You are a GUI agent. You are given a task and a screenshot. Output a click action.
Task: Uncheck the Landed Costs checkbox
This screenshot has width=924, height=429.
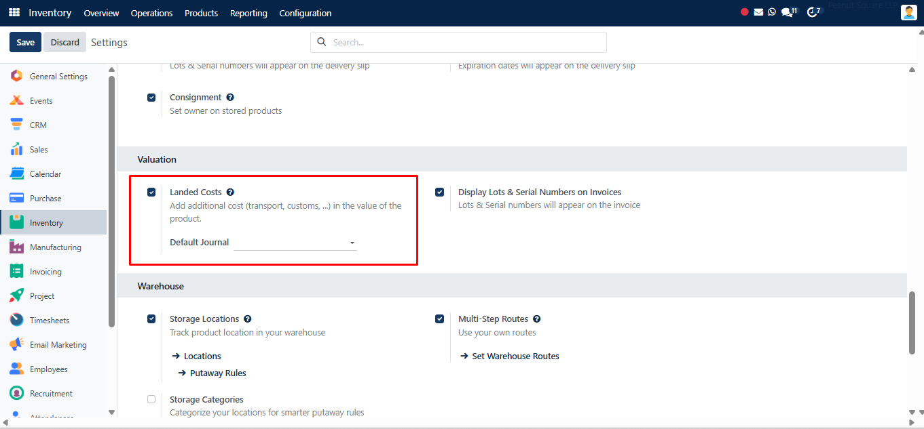tap(151, 192)
